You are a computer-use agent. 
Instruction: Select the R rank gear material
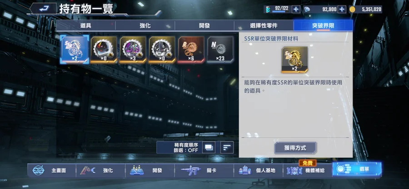191,50
